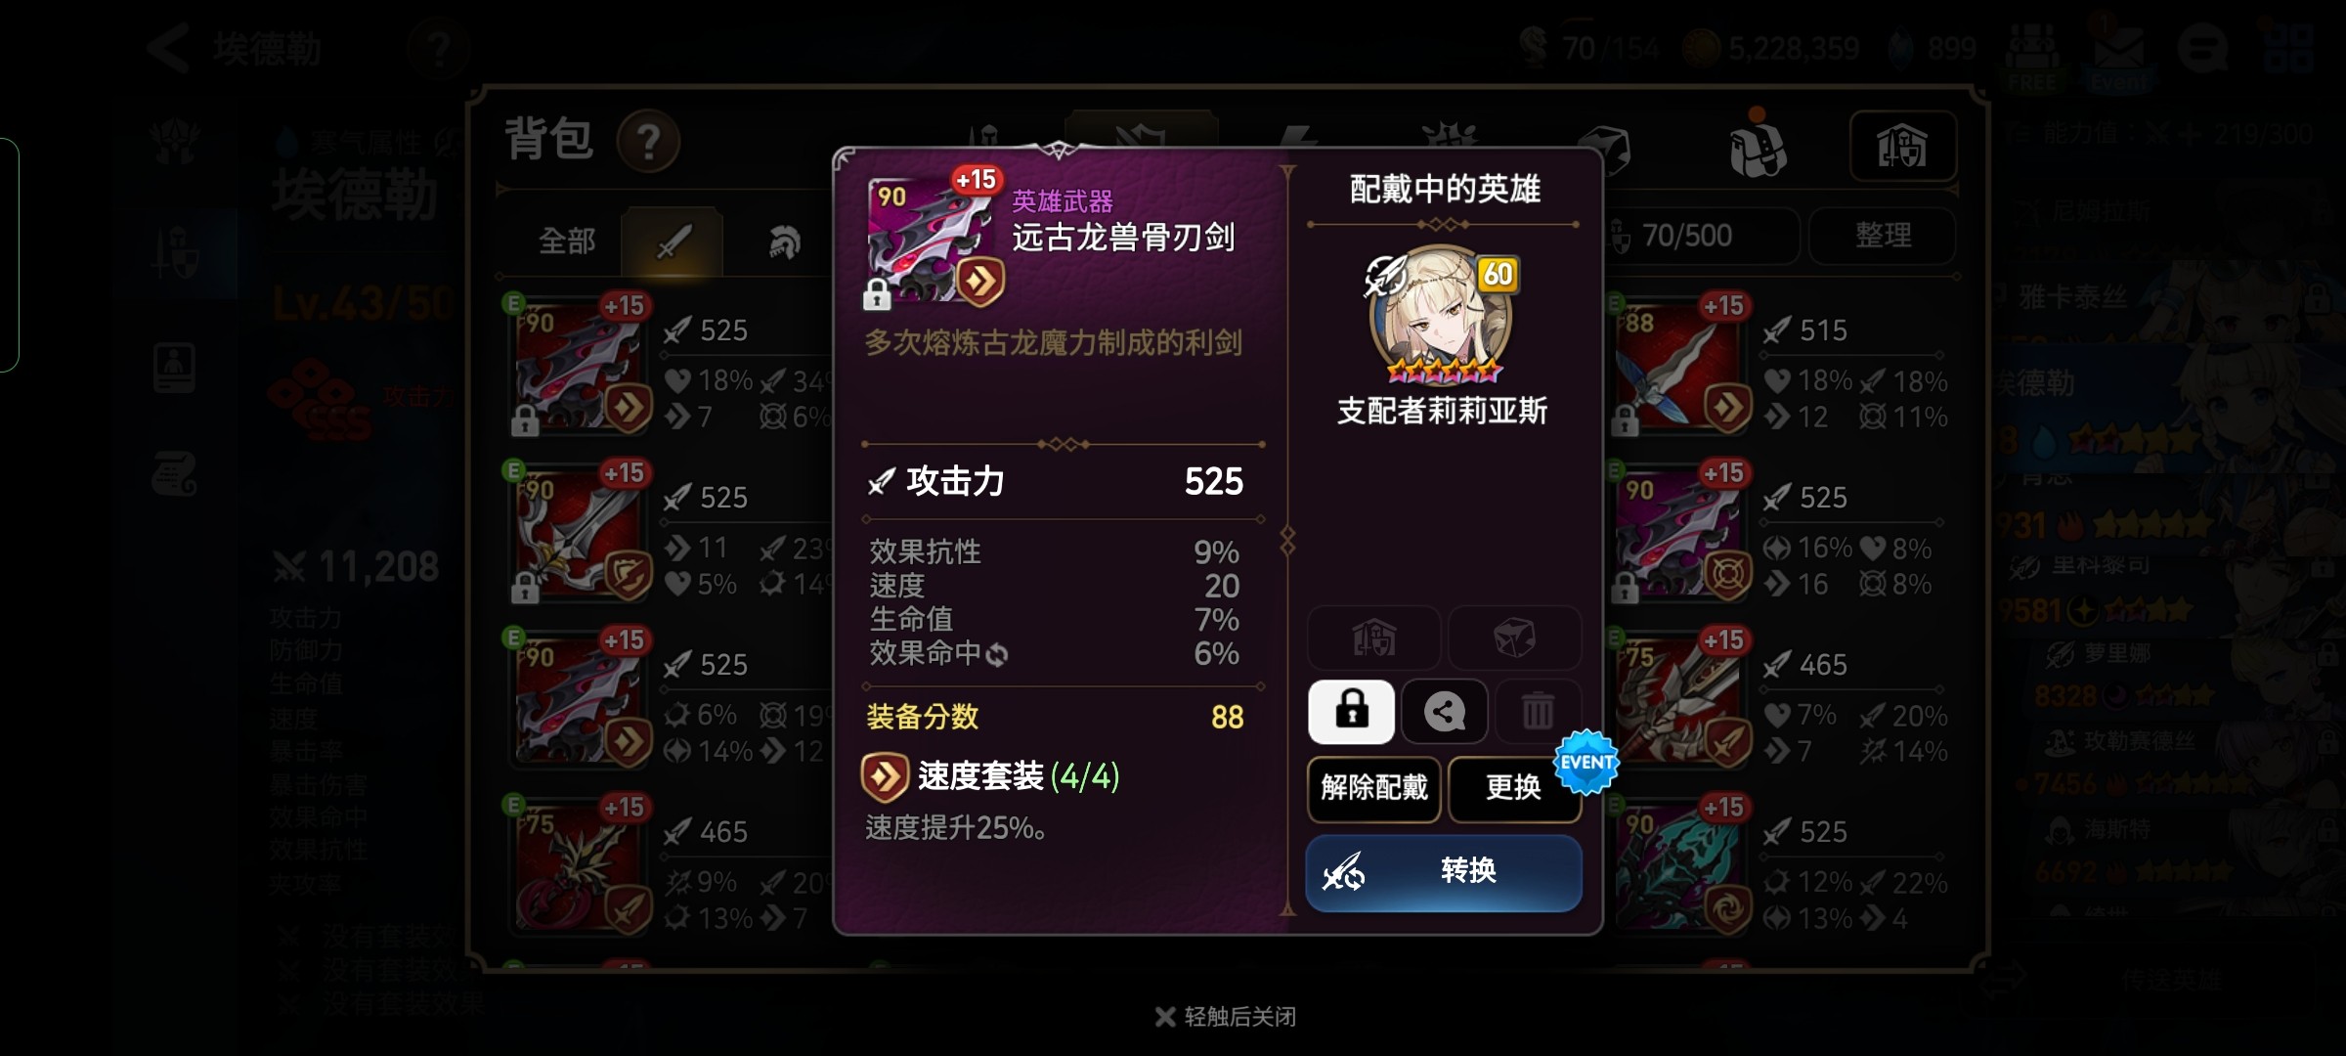The width and height of the screenshot is (2346, 1056).
Task: Select the weapon sword filter tab
Action: [x=673, y=241]
